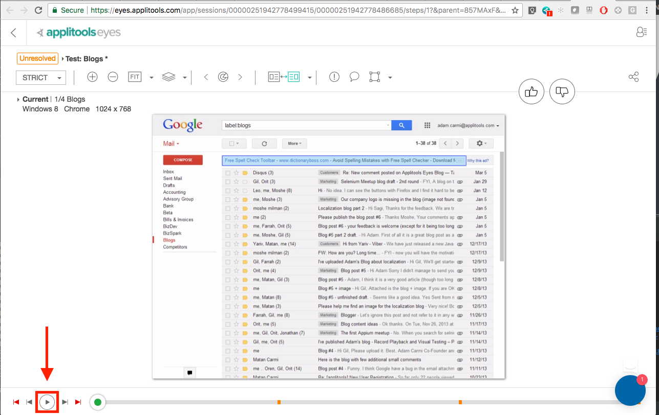The width and height of the screenshot is (659, 415).
Task: Toggle the side-by-side comparison view icon
Action: coord(284,77)
